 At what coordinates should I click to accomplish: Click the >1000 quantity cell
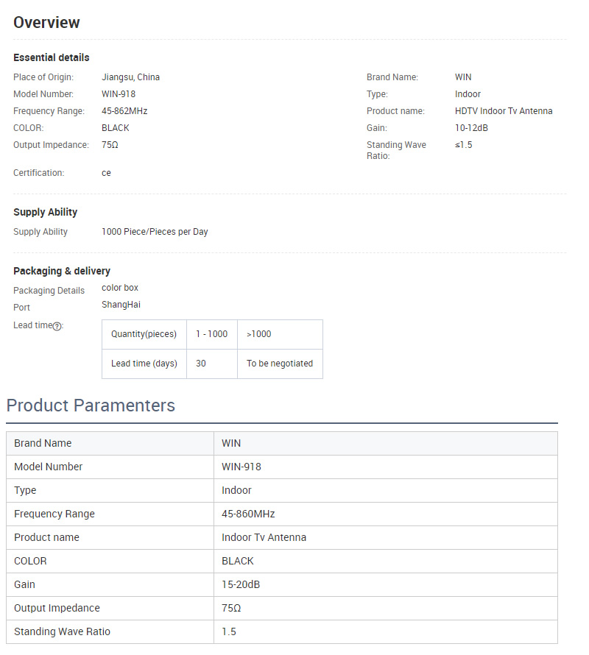pos(259,334)
